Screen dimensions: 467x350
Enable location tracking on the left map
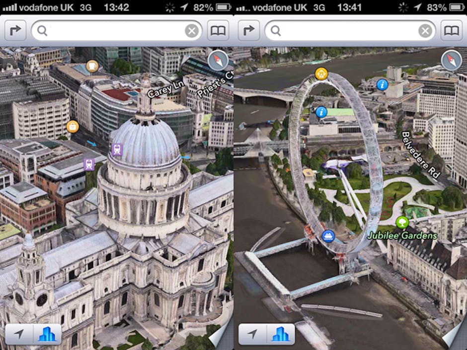[19, 334]
